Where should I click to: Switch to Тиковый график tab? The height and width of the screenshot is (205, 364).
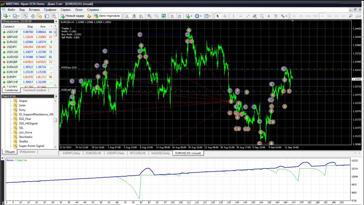(x=35, y=90)
